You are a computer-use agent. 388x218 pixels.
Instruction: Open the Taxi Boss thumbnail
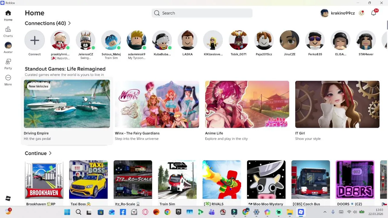coord(88,180)
